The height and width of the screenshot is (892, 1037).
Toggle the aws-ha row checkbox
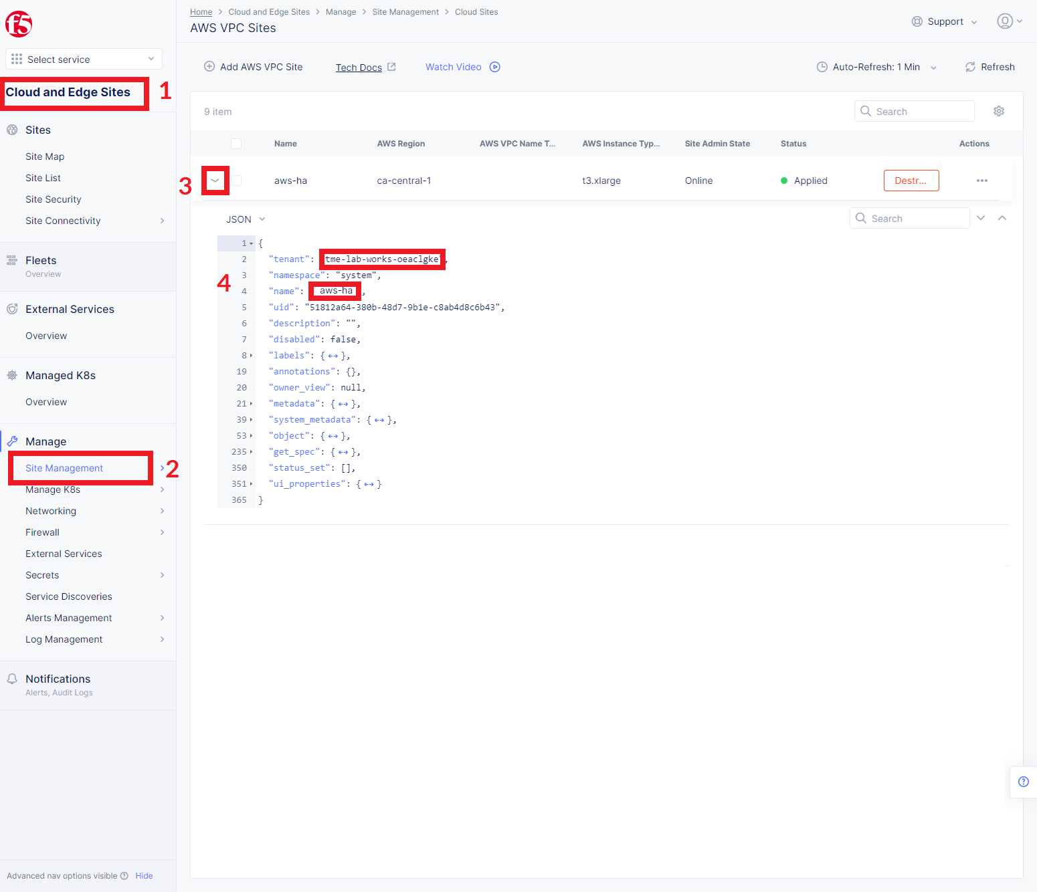coord(236,181)
